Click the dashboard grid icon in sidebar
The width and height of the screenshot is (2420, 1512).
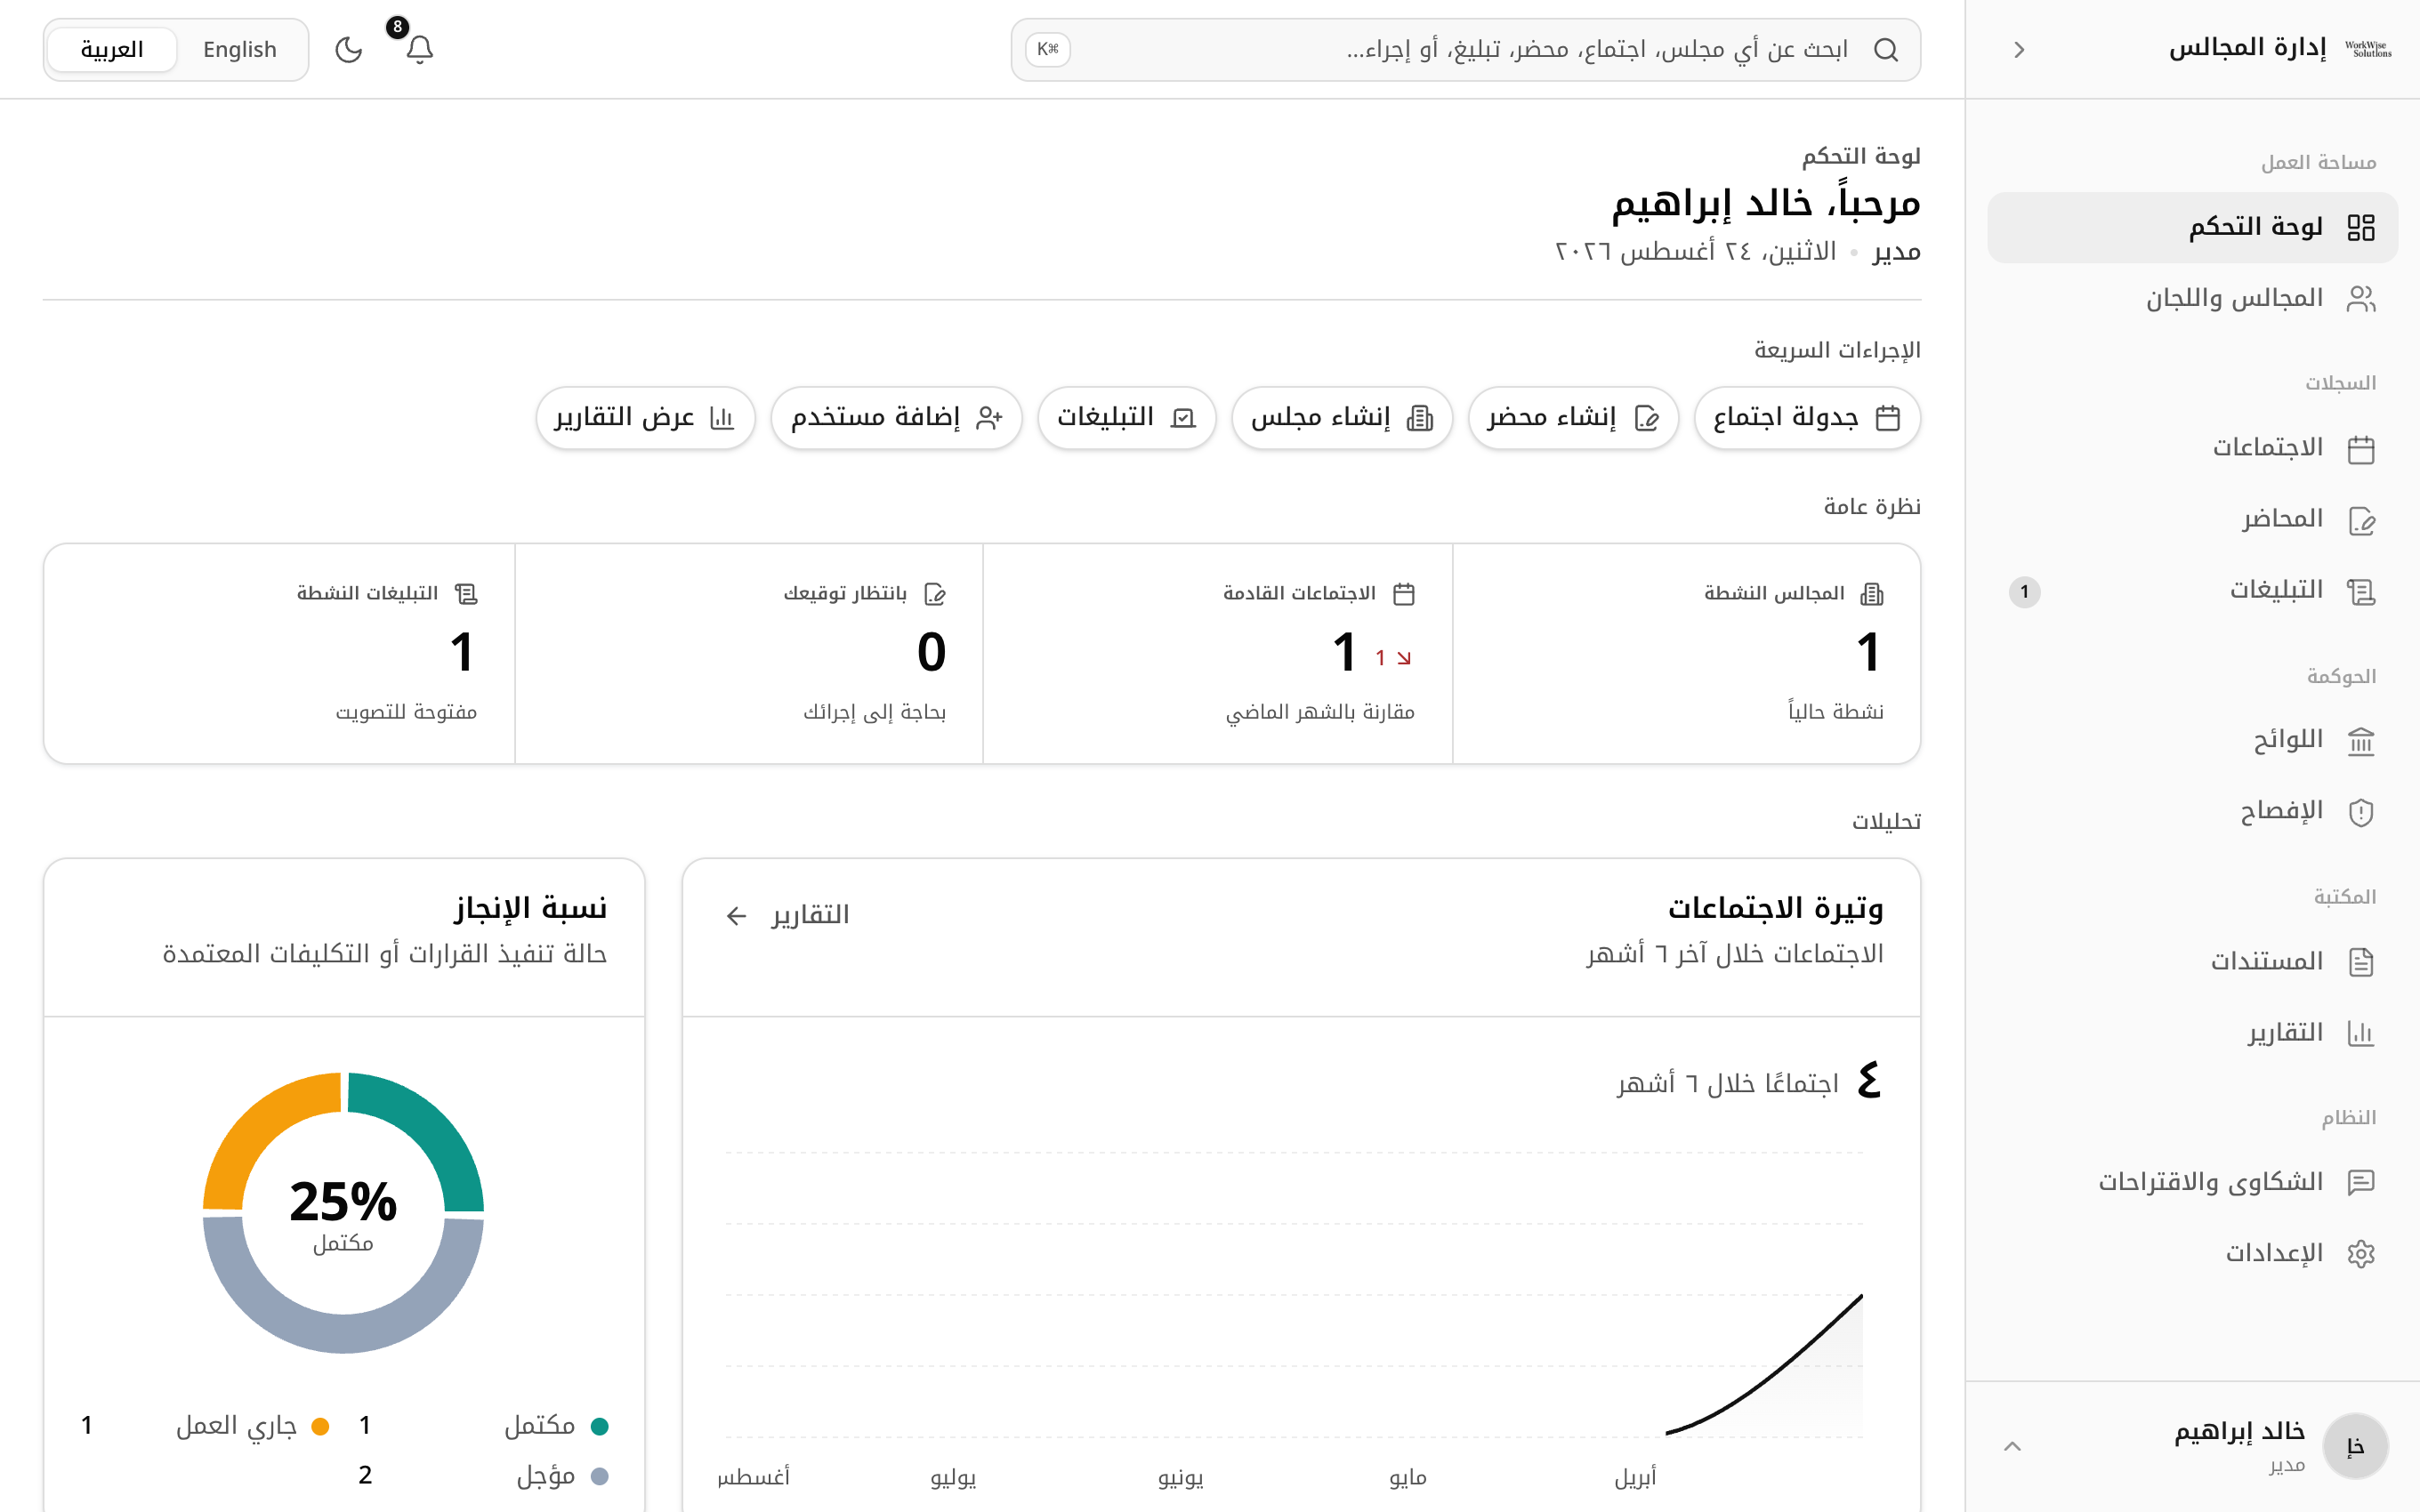click(x=2360, y=227)
